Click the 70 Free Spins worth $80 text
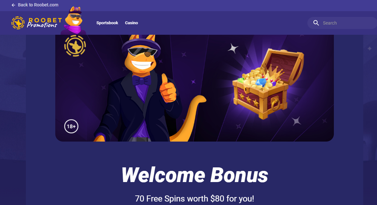 tap(195, 199)
